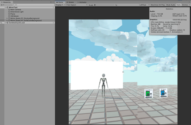Open DontDestroyOnLoad scene options menu
This screenshot has height=125, width=191.
[x=53, y=23]
